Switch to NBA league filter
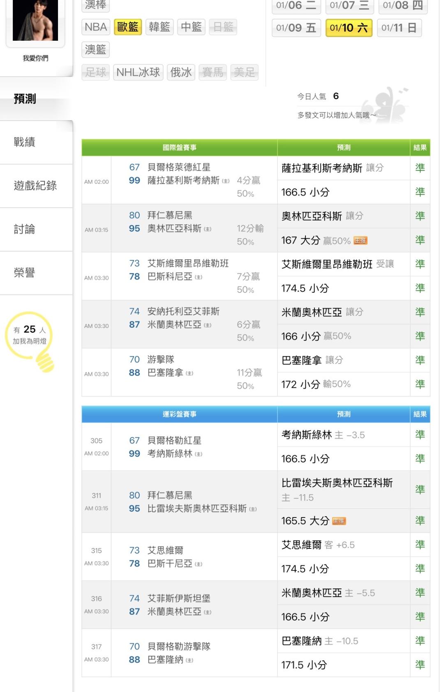The width and height of the screenshot is (444, 692). (x=96, y=27)
